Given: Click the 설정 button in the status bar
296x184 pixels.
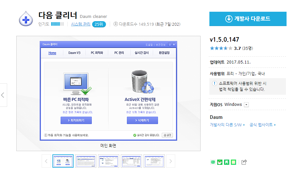Looking at the screenshot, I should (167, 135).
